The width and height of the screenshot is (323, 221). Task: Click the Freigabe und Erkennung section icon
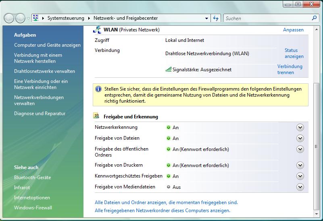pyautogui.click(x=96, y=116)
